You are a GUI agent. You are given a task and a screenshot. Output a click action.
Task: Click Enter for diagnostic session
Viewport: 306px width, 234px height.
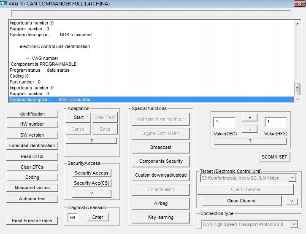pos(97,217)
